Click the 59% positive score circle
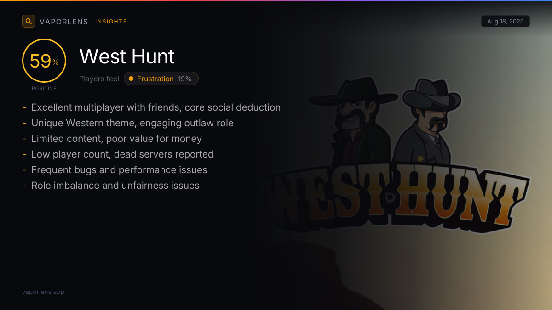Image resolution: width=552 pixels, height=310 pixels. click(44, 61)
